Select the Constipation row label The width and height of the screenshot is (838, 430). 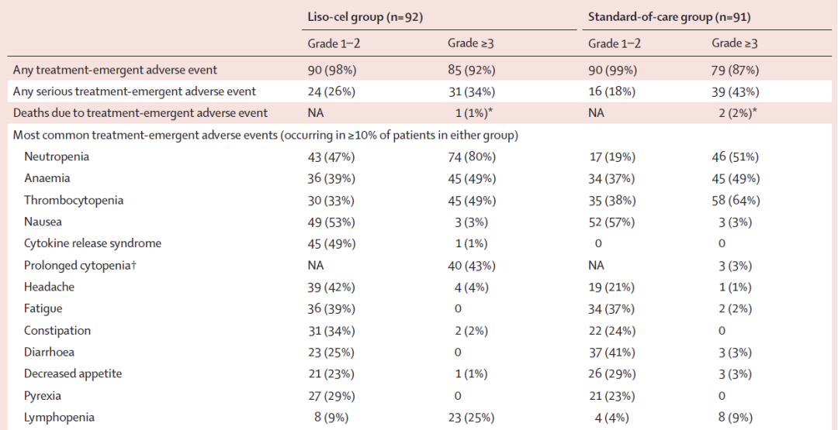57,330
